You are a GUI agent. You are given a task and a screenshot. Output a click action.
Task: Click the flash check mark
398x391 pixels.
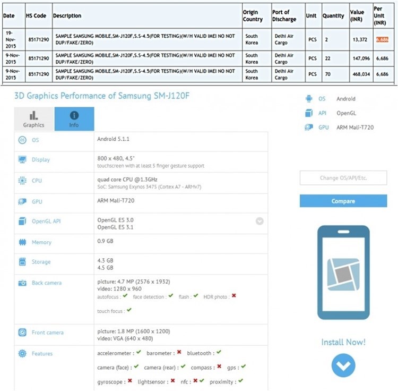(x=196, y=296)
